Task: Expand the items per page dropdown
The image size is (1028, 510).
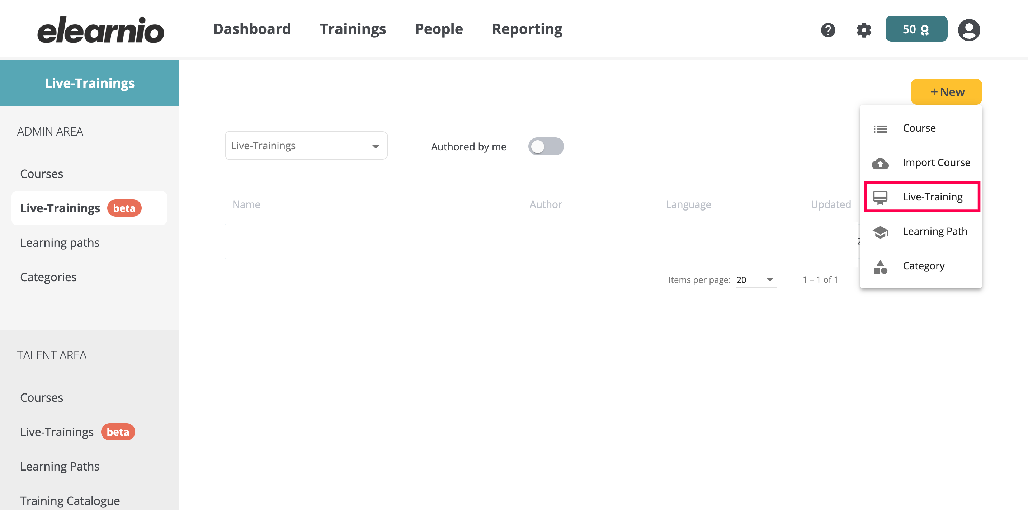Action: pos(756,280)
